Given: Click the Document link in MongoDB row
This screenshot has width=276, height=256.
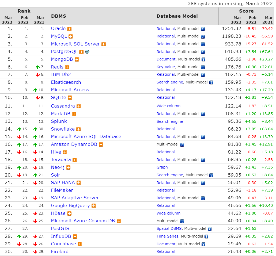Looking at the screenshot, I should click(166, 59).
